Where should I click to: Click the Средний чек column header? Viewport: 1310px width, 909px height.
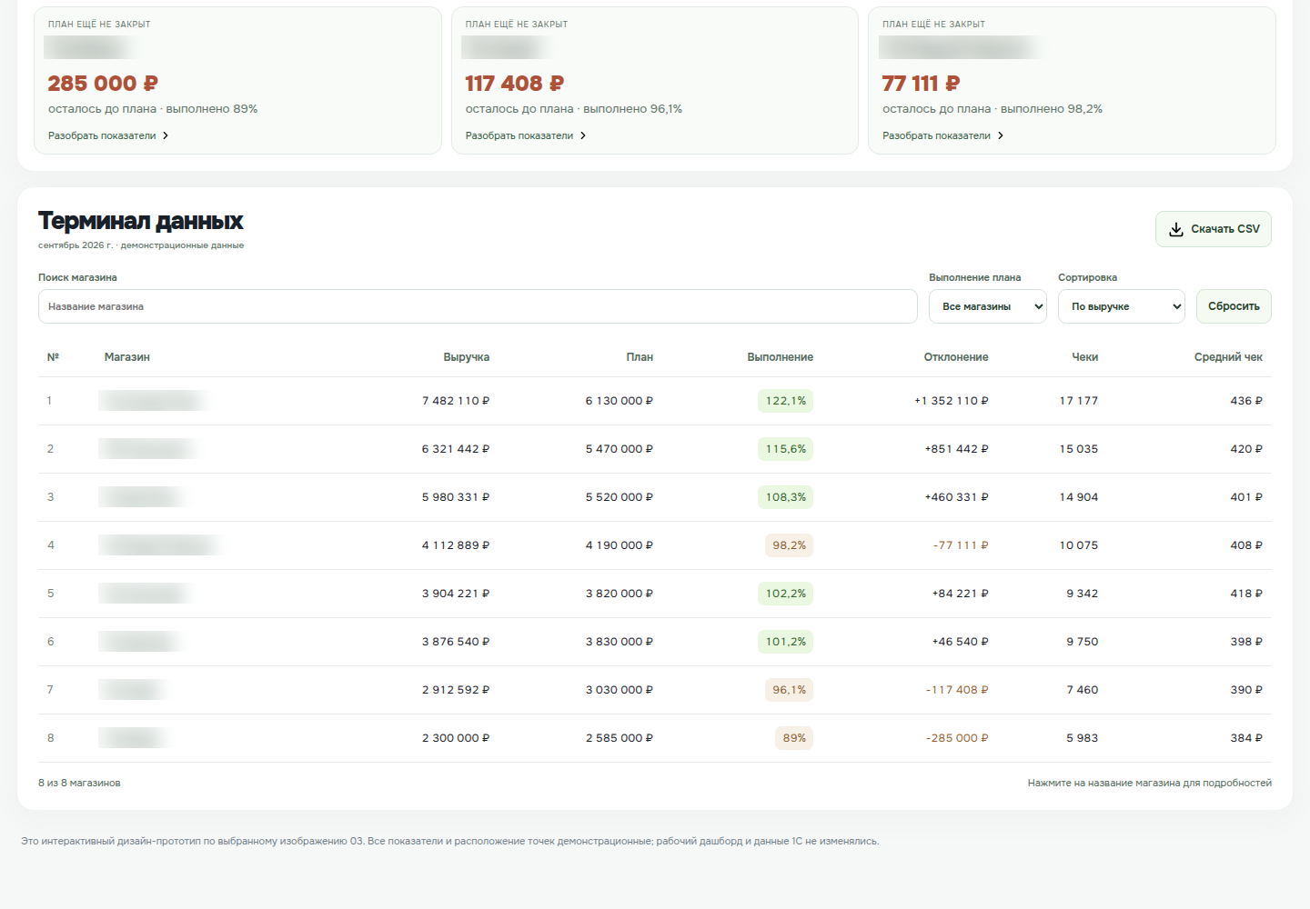click(1228, 357)
